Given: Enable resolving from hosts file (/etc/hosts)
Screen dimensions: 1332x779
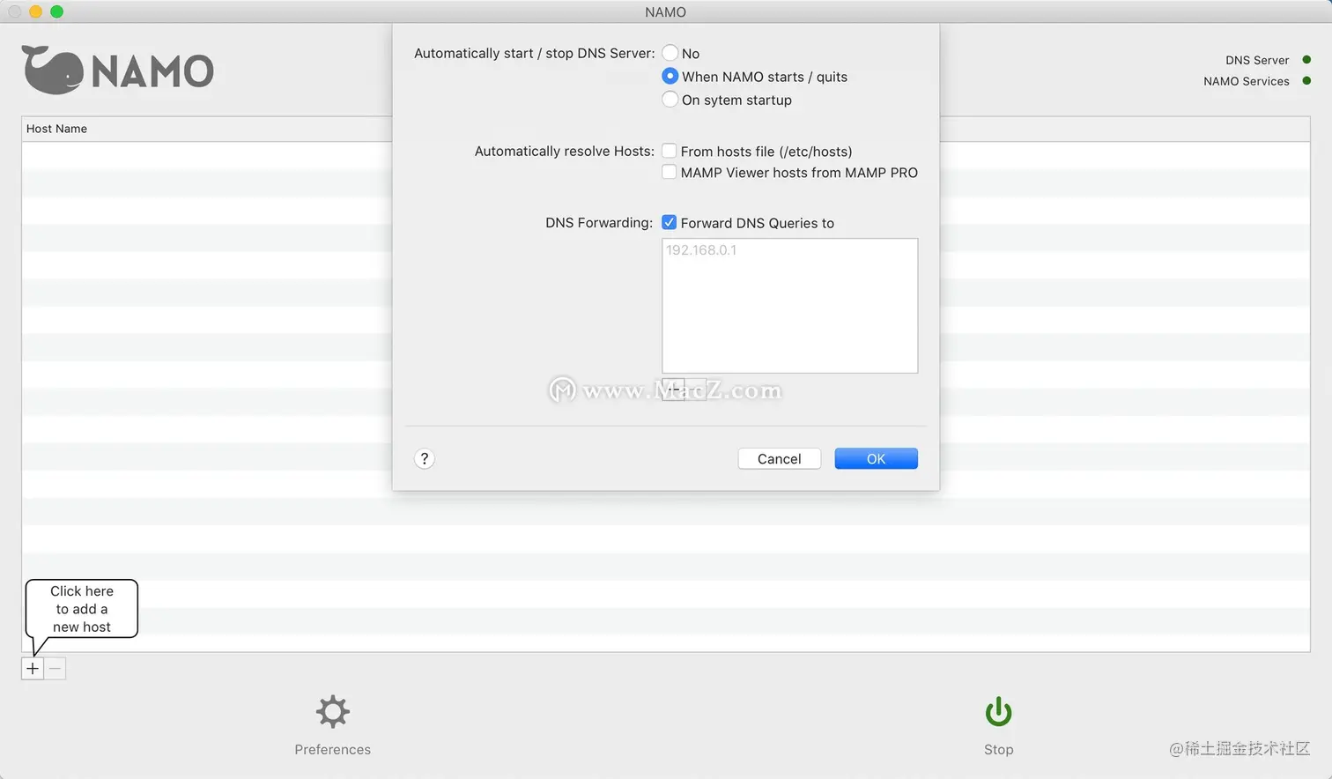Looking at the screenshot, I should tap(670, 151).
